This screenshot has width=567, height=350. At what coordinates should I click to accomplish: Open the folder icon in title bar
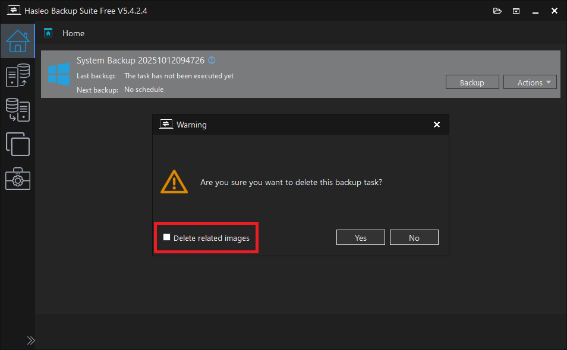pos(497,11)
